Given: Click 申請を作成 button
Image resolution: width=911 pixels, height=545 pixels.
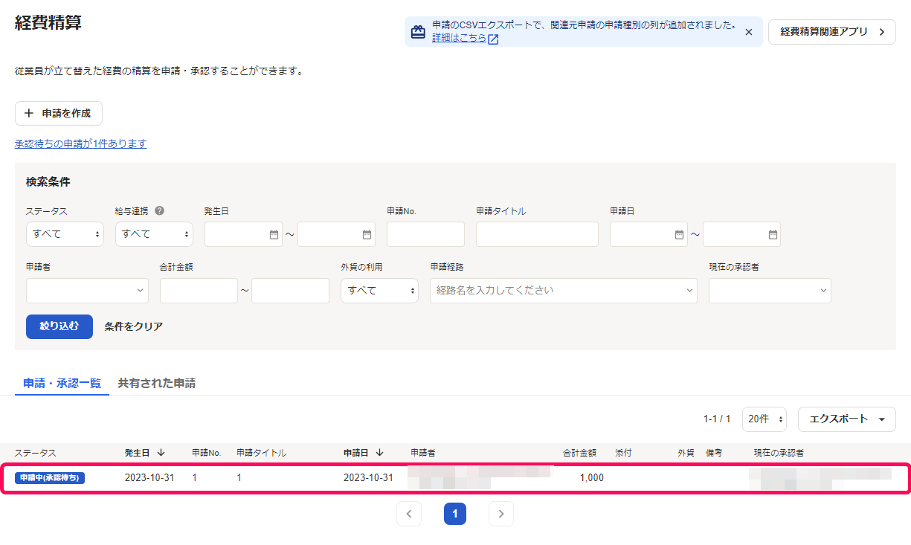Looking at the screenshot, I should tap(59, 113).
